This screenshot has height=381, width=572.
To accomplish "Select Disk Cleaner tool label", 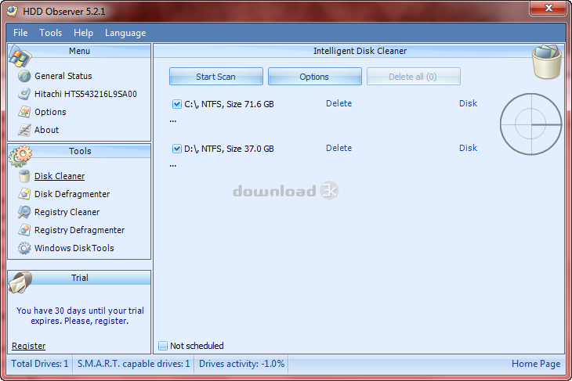I will click(x=60, y=176).
